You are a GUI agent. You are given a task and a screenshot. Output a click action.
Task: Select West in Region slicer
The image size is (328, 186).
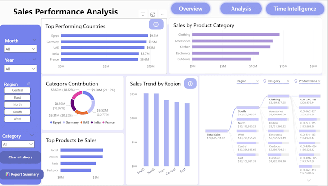point(17,119)
